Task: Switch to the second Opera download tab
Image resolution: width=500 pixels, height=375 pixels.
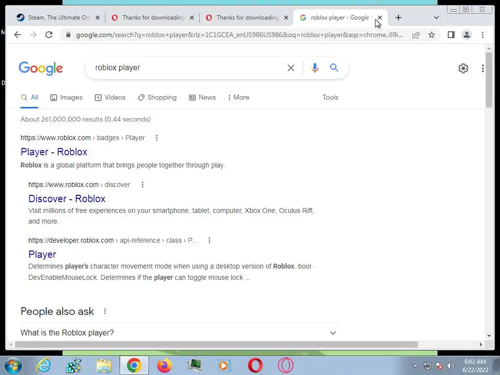Action: tap(246, 18)
